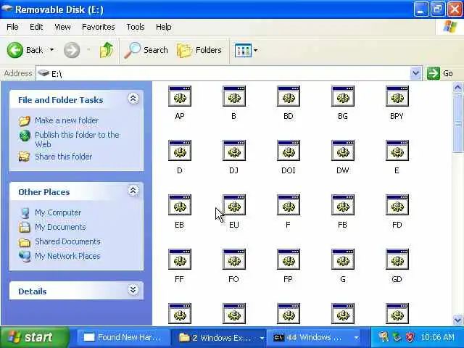Select the D file icon
Viewport: 464px width, 348px height.
coord(180,151)
